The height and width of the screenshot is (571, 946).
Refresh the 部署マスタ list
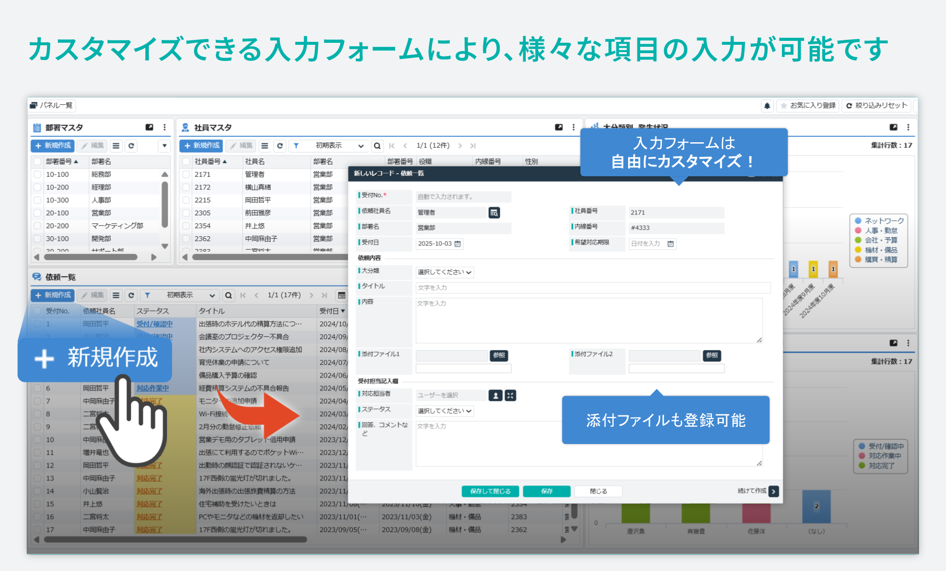pos(131,146)
